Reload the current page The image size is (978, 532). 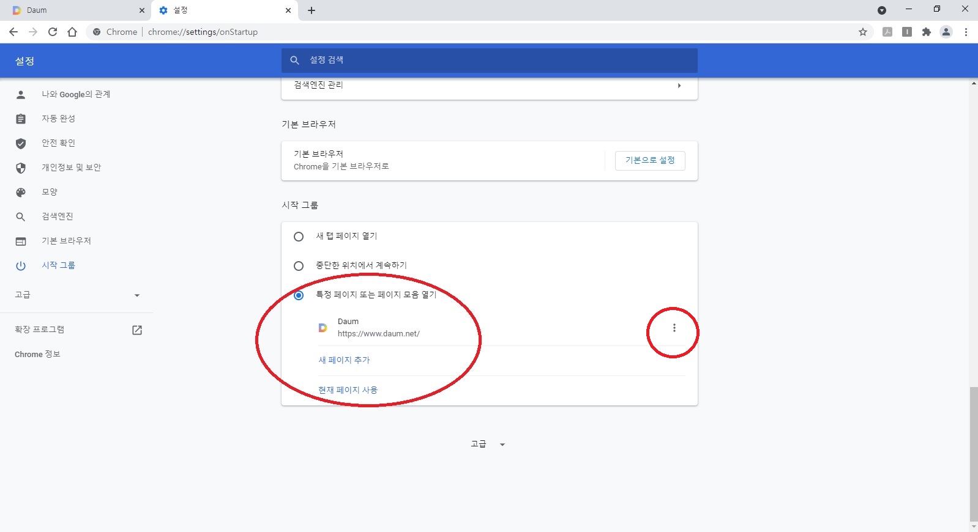(x=53, y=32)
